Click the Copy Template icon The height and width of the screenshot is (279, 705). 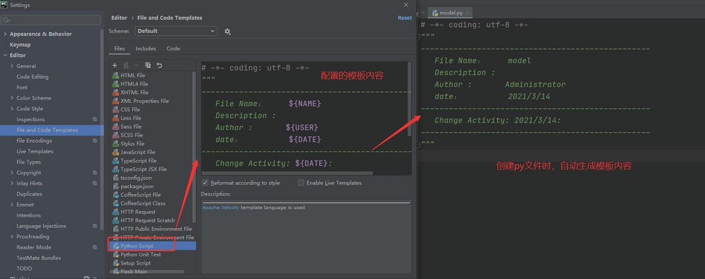click(x=148, y=65)
